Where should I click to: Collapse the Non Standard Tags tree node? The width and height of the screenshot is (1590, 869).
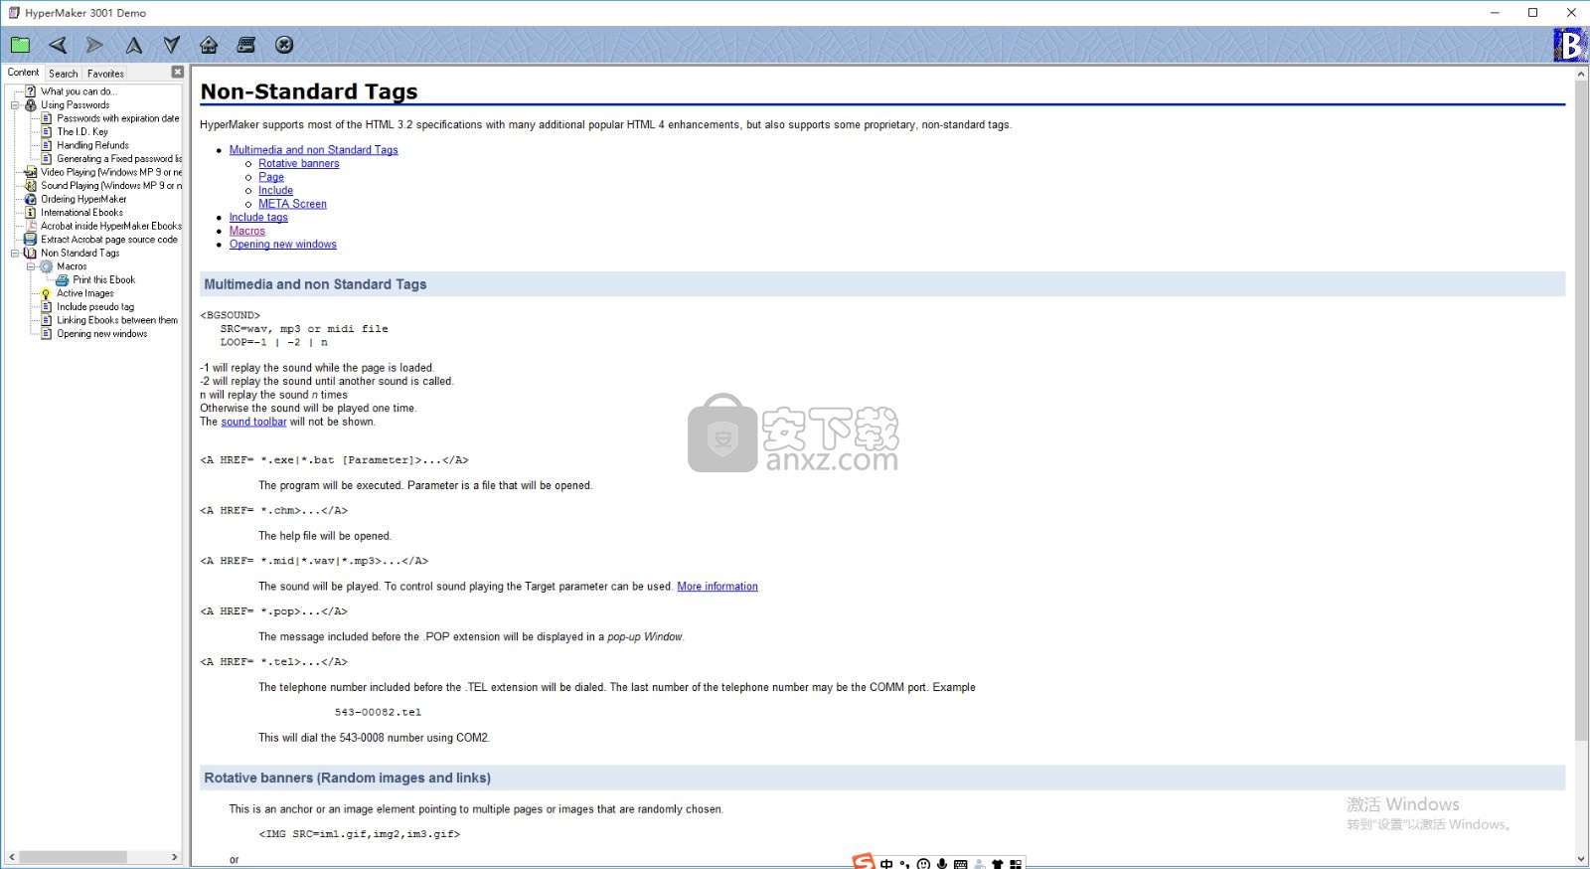pos(15,253)
